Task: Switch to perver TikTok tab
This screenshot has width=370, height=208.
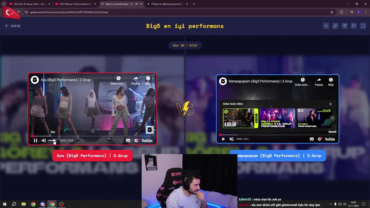Action: pos(167,4)
